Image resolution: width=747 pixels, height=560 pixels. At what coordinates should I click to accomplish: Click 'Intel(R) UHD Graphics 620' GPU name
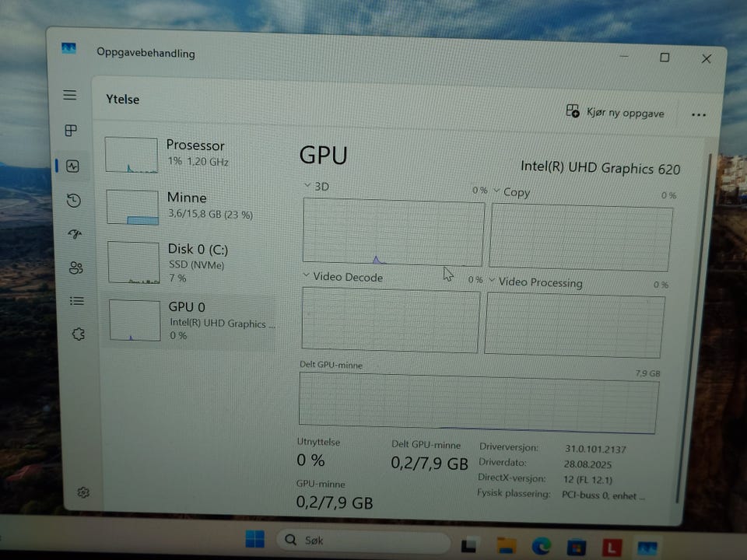point(600,168)
